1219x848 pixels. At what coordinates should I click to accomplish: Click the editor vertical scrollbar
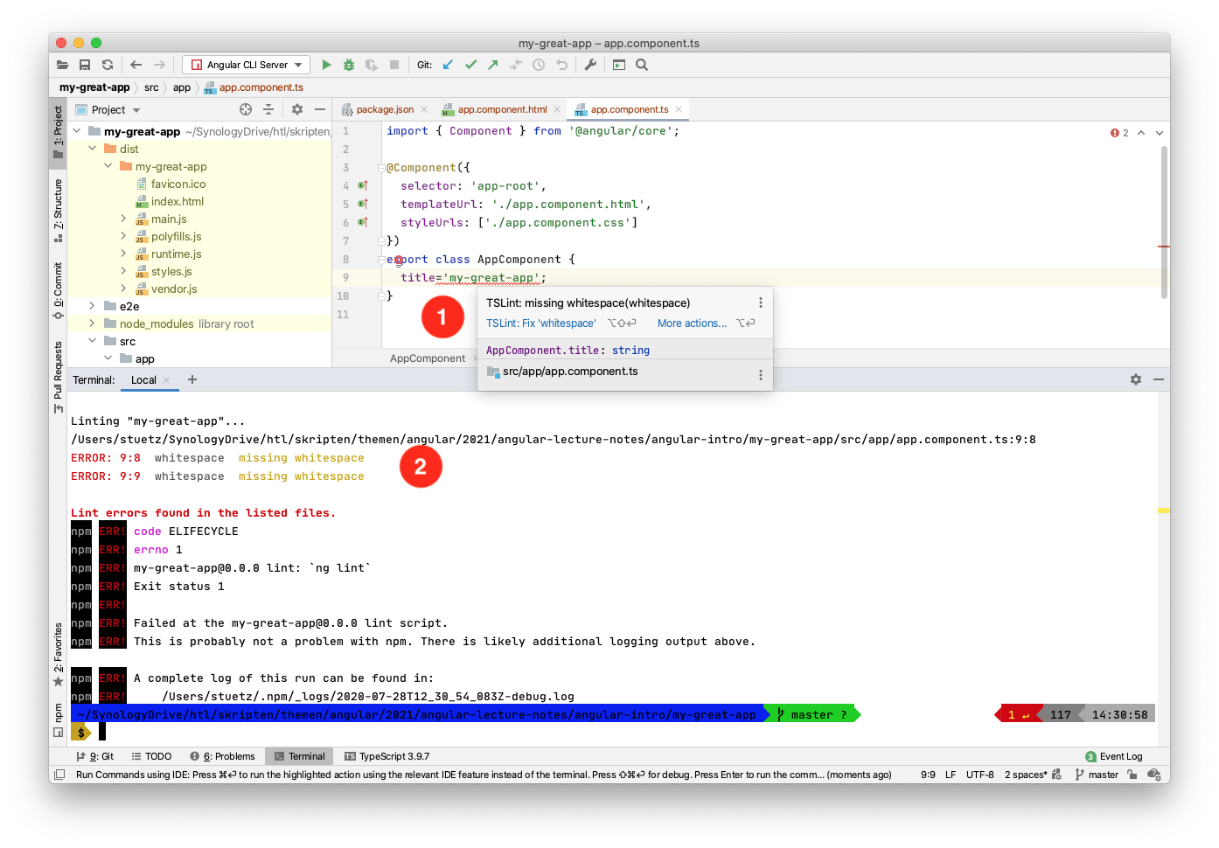pyautogui.click(x=1164, y=223)
